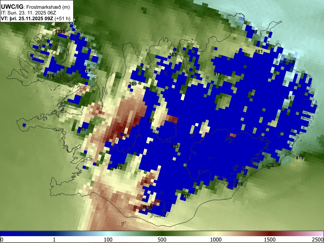Click the 1000 legend tick label

click(x=216, y=240)
